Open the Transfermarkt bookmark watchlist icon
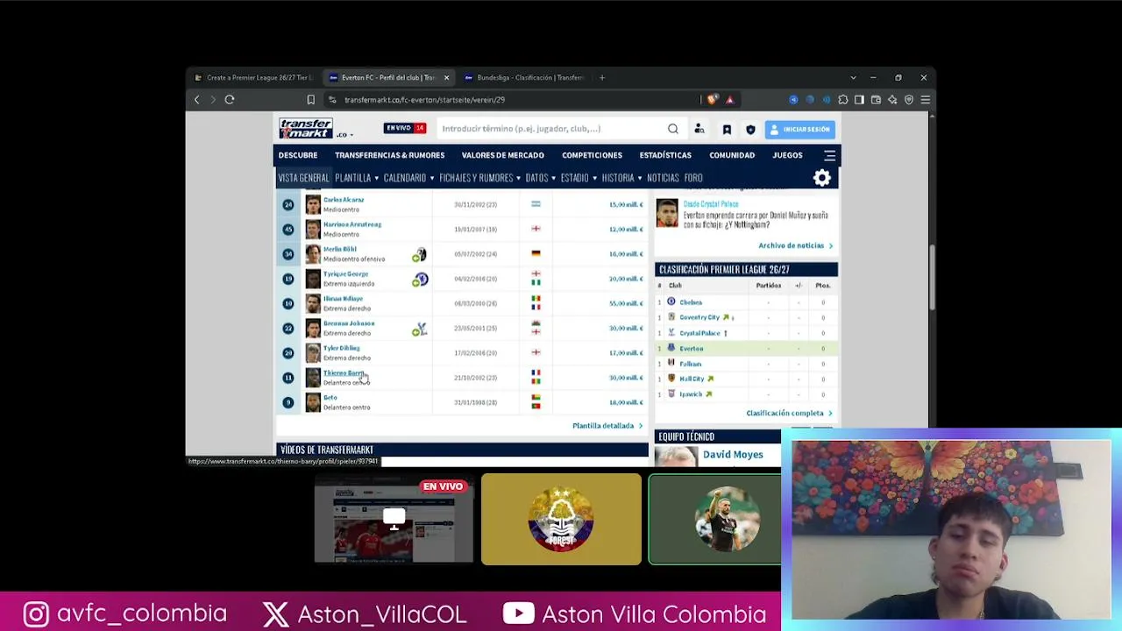 coord(727,129)
